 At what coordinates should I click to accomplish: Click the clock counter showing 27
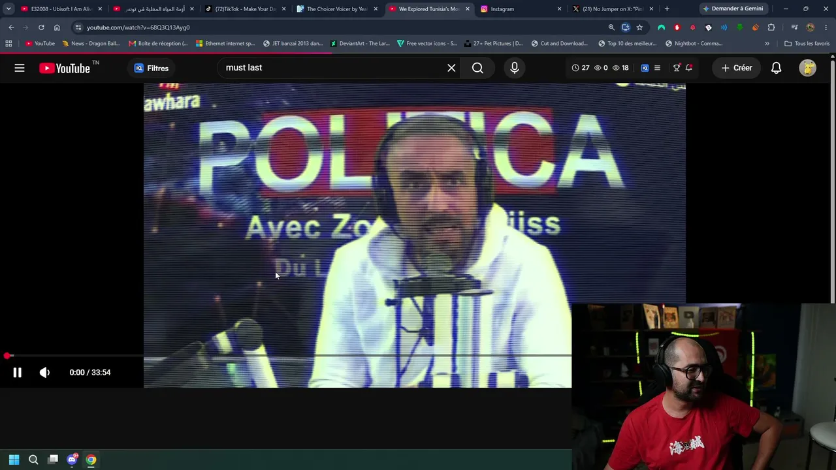click(x=581, y=68)
